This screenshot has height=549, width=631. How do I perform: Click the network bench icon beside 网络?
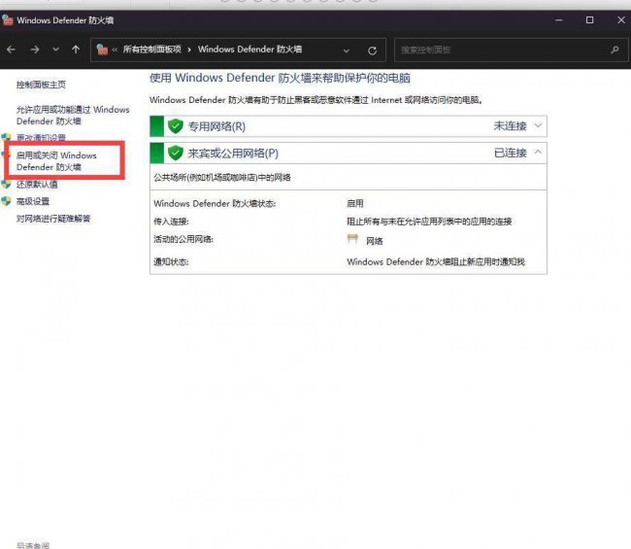[352, 240]
